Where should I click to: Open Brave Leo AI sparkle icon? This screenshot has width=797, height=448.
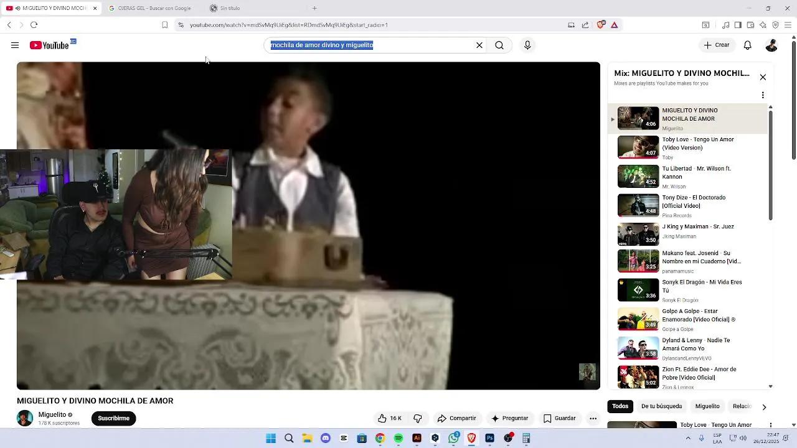coord(763,25)
